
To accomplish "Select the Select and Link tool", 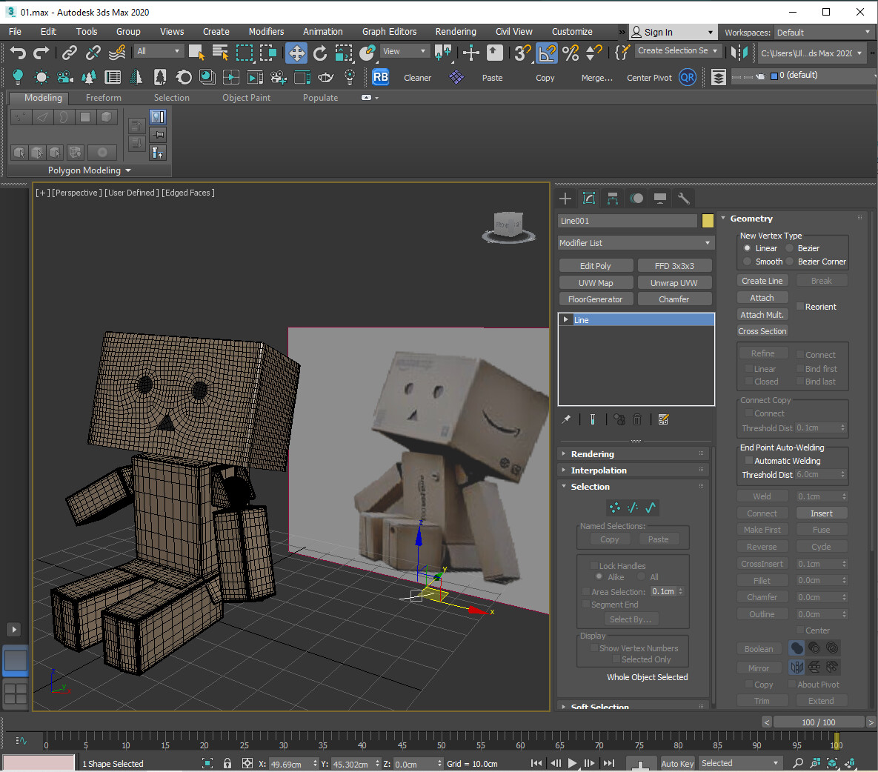I will (70, 53).
